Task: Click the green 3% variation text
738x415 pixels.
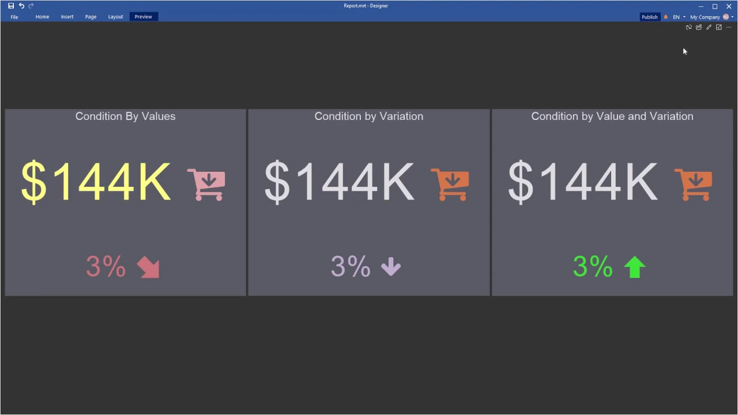Action: (x=593, y=267)
